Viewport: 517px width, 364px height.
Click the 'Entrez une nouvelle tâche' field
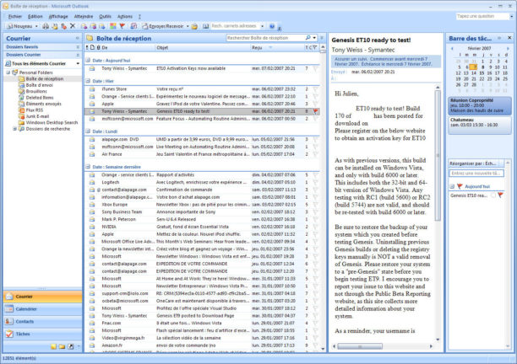(x=476, y=174)
